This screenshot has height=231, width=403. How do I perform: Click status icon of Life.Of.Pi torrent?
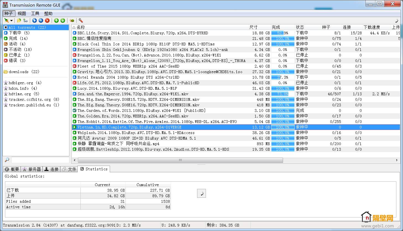tap(74, 83)
